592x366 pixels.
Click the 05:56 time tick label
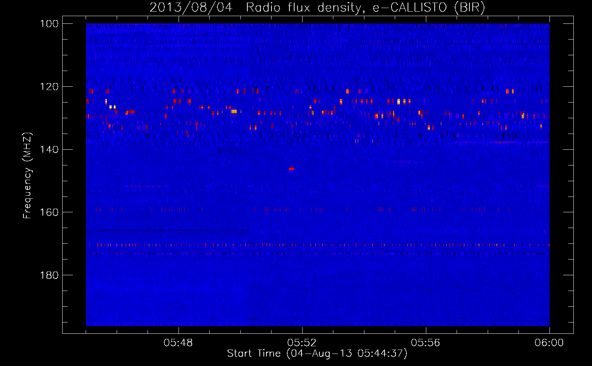426,343
